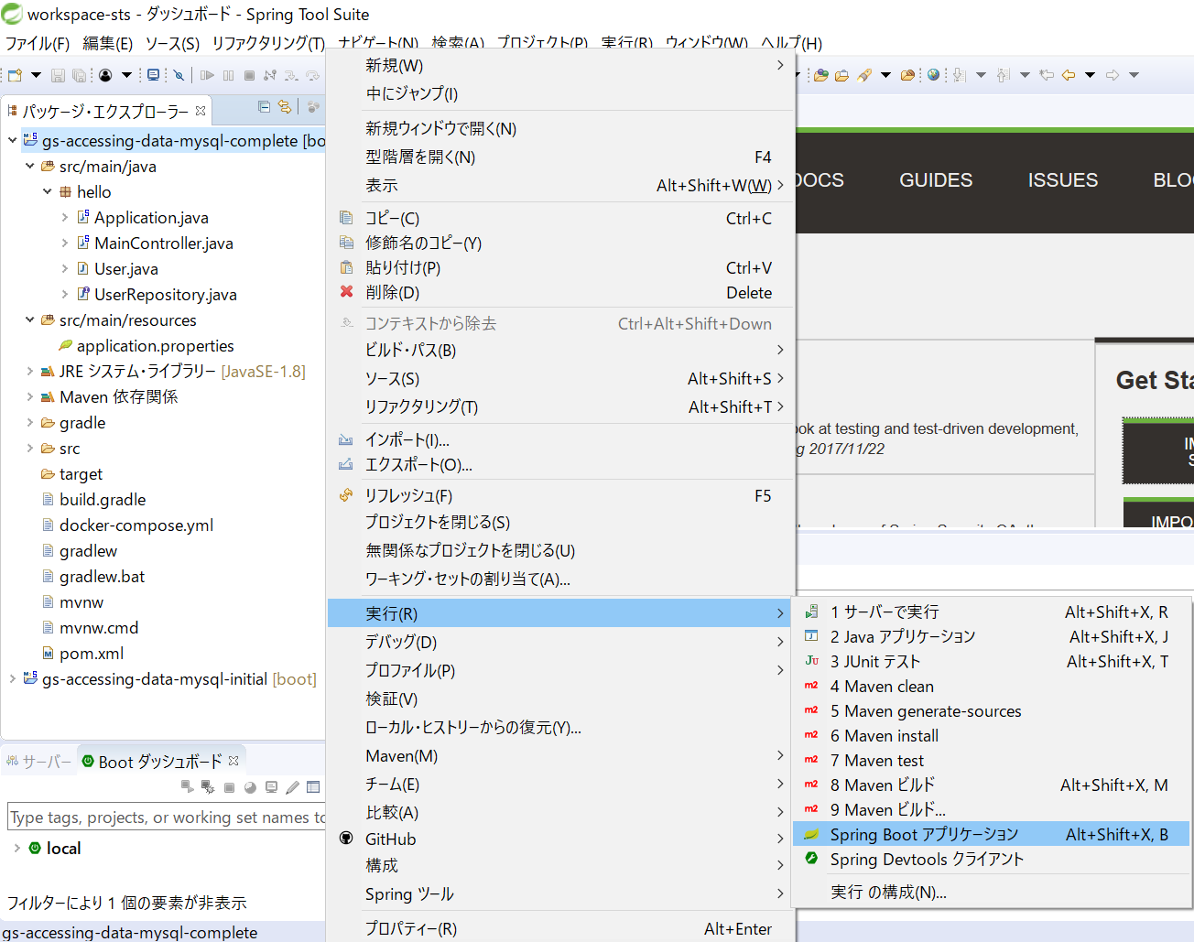
Task: Click the web browser globe toolbar icon
Action: (x=933, y=75)
